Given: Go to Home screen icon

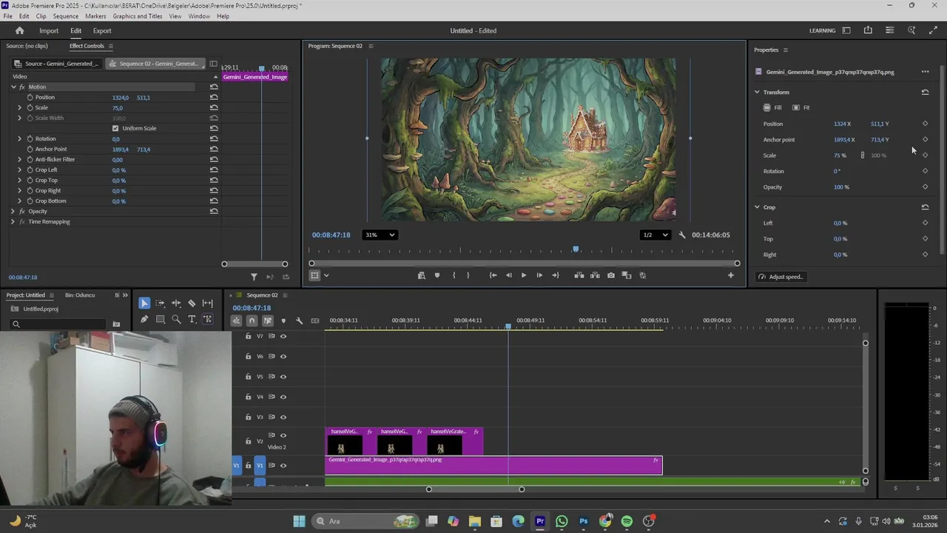Looking at the screenshot, I should tap(20, 30).
